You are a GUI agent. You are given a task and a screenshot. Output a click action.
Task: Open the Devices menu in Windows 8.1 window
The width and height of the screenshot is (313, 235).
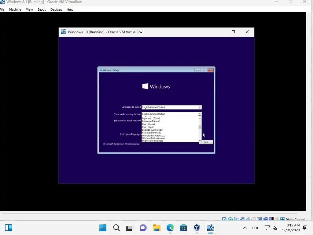[56, 9]
